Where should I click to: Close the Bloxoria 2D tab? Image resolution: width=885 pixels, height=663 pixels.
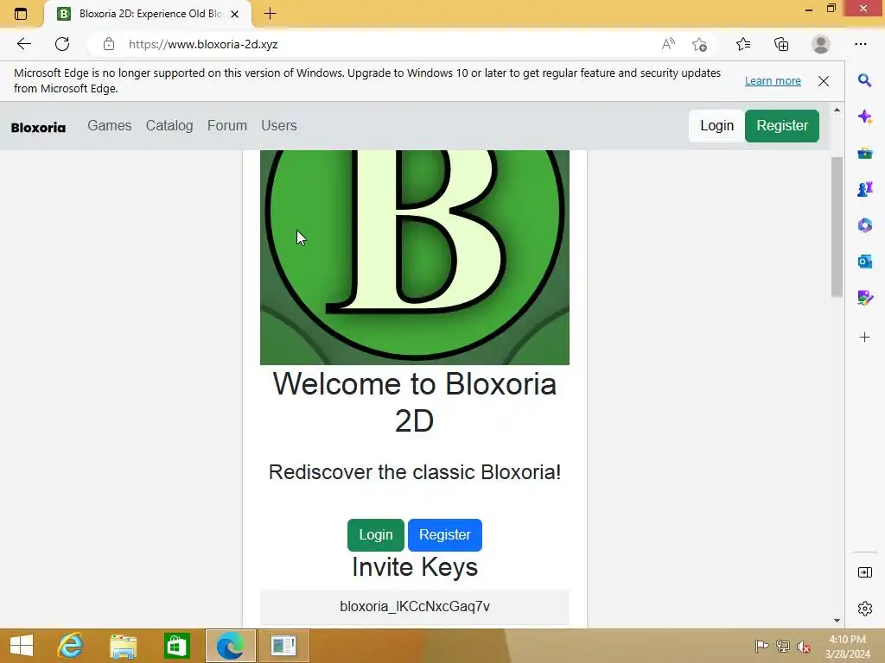click(x=235, y=14)
